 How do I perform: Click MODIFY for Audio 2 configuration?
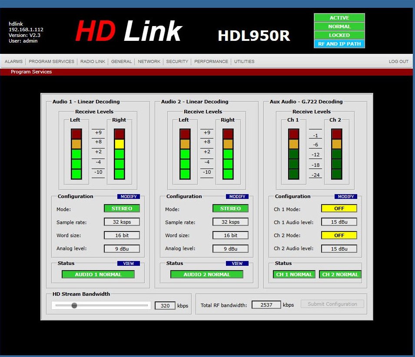click(237, 196)
